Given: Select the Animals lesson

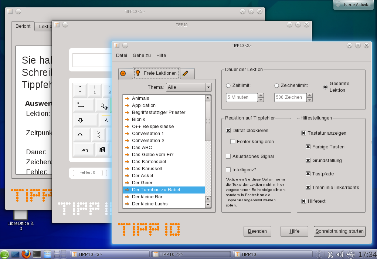Looking at the screenshot, I should 164,98.
